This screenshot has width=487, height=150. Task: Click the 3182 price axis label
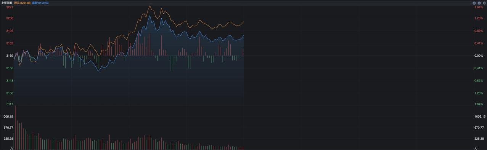(x=10, y=43)
